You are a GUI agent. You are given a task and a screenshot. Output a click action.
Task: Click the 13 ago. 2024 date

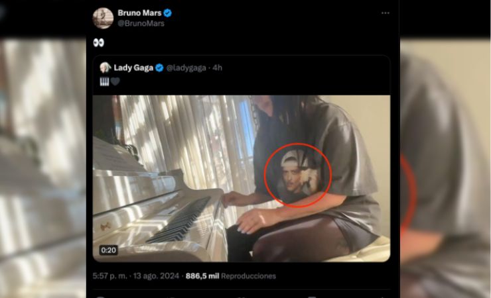click(x=159, y=275)
